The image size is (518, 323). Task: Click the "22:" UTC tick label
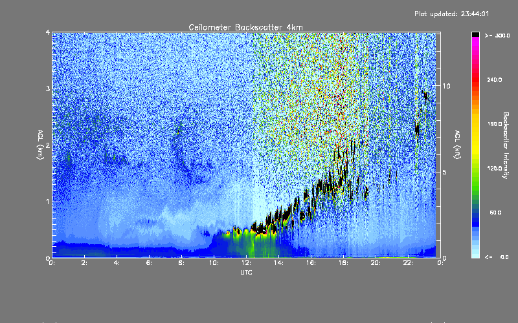click(x=408, y=263)
